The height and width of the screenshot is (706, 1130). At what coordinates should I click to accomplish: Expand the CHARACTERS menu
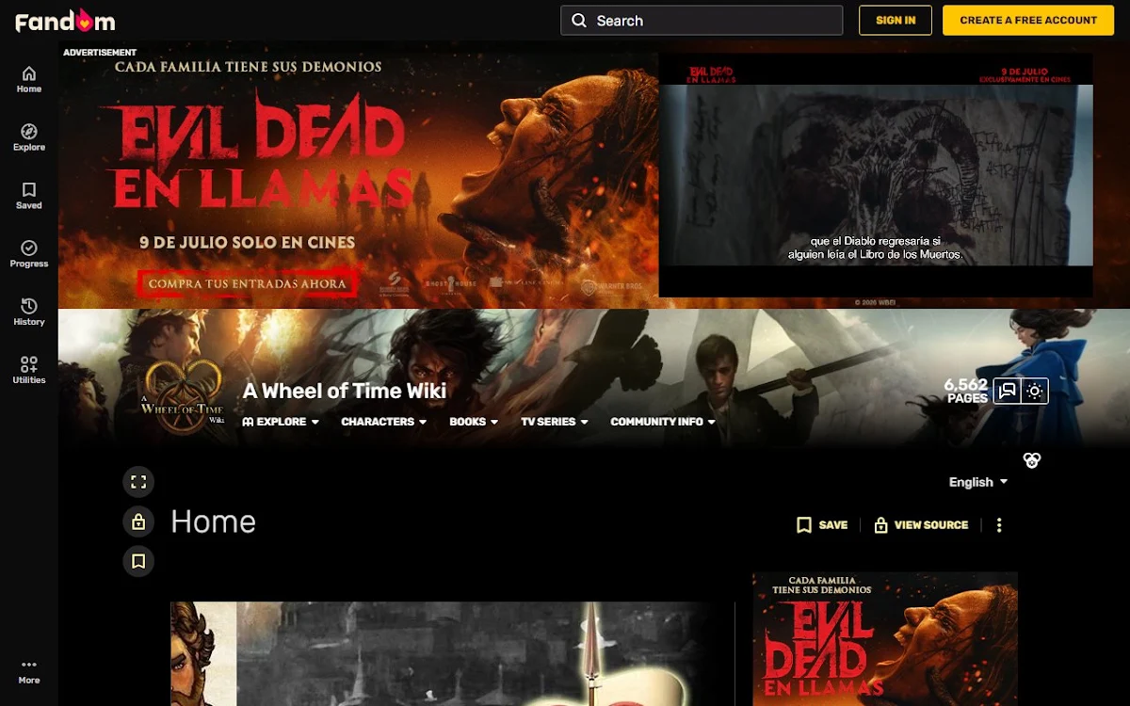(x=384, y=422)
